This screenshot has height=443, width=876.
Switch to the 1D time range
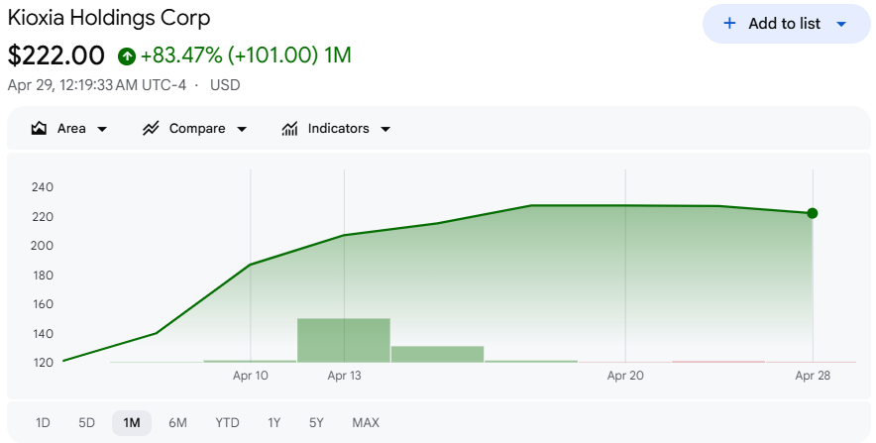point(43,423)
